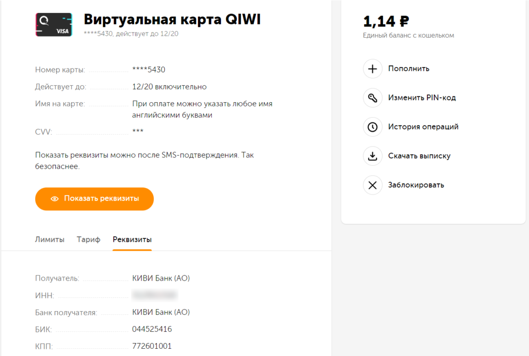Open История операций
The image size is (529, 356).
pyautogui.click(x=423, y=127)
